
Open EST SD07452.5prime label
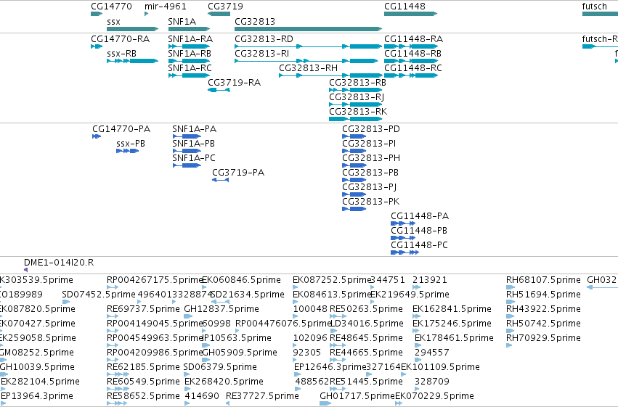click(99, 295)
